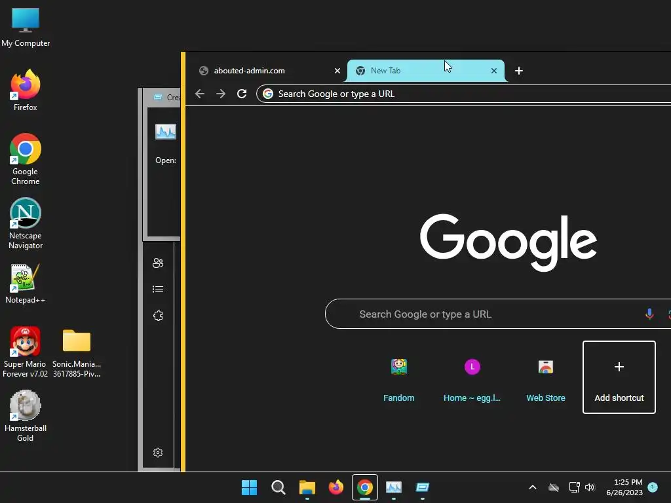Open a new Chrome tab with plus button
The image size is (671, 503).
tap(519, 71)
